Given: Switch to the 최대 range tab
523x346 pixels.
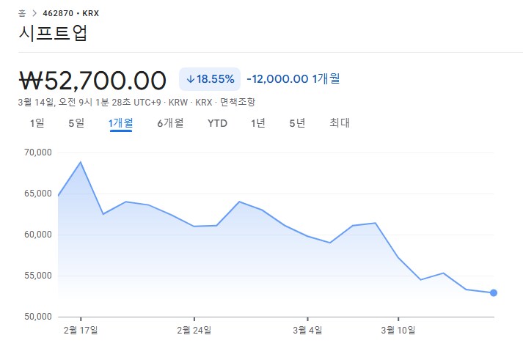Looking at the screenshot, I should (x=340, y=123).
